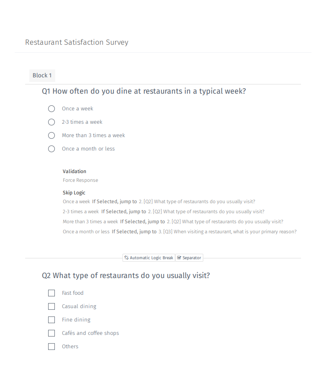Screen dimensions: 332x370
Task: Click the Q2 question text to edit it
Action: [126, 275]
